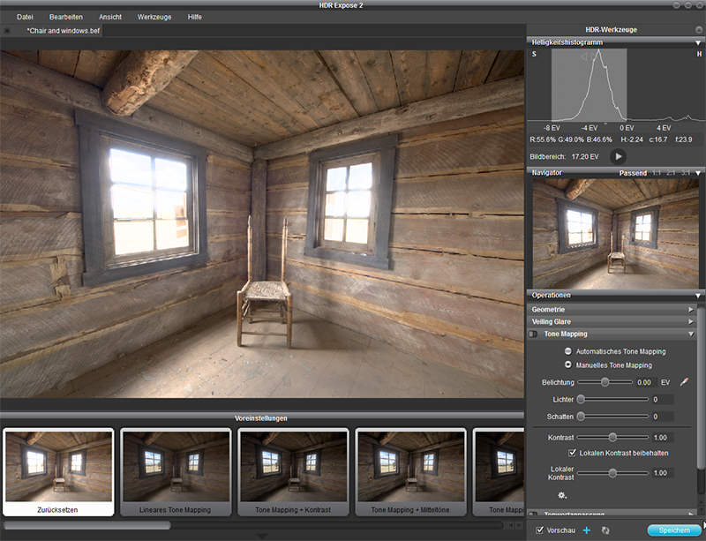Toggle the Tone Mapping operation switch

(x=533, y=334)
